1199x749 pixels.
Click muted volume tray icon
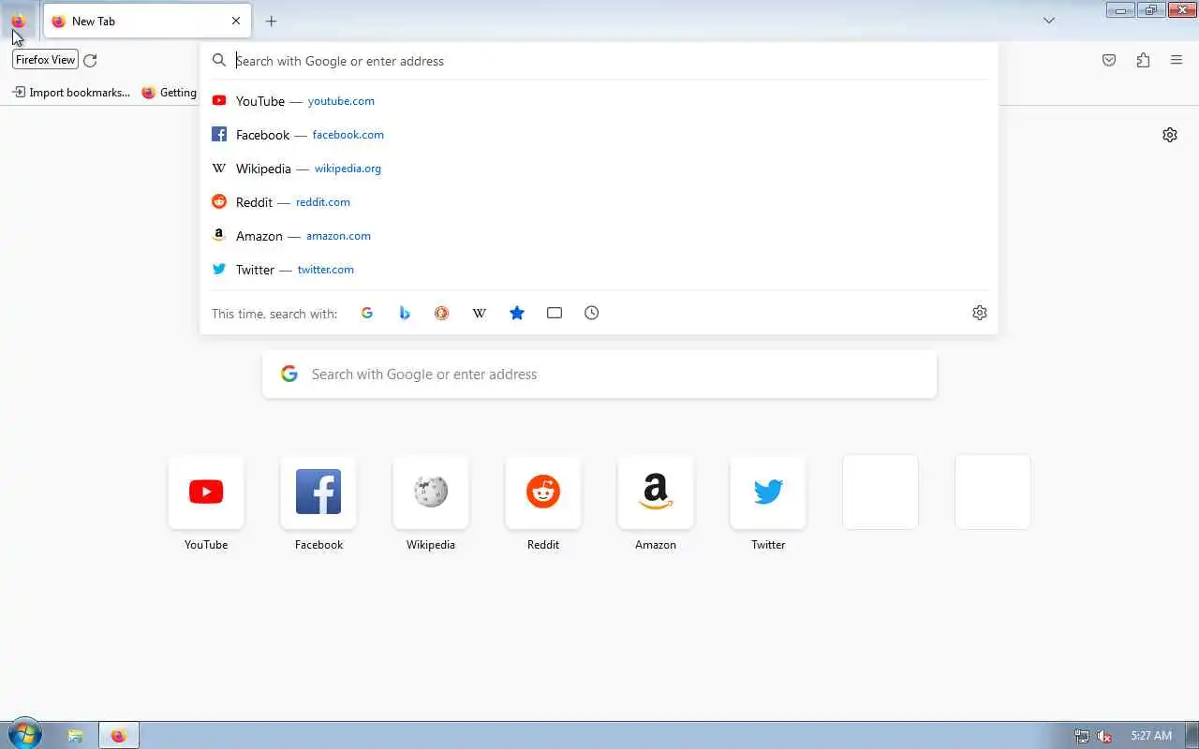click(x=1105, y=736)
